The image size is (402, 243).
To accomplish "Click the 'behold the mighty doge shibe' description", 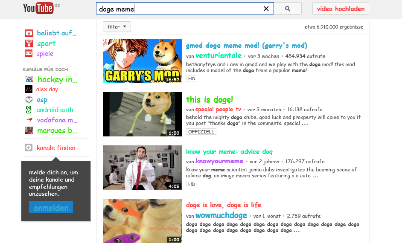I will pos(273,120).
